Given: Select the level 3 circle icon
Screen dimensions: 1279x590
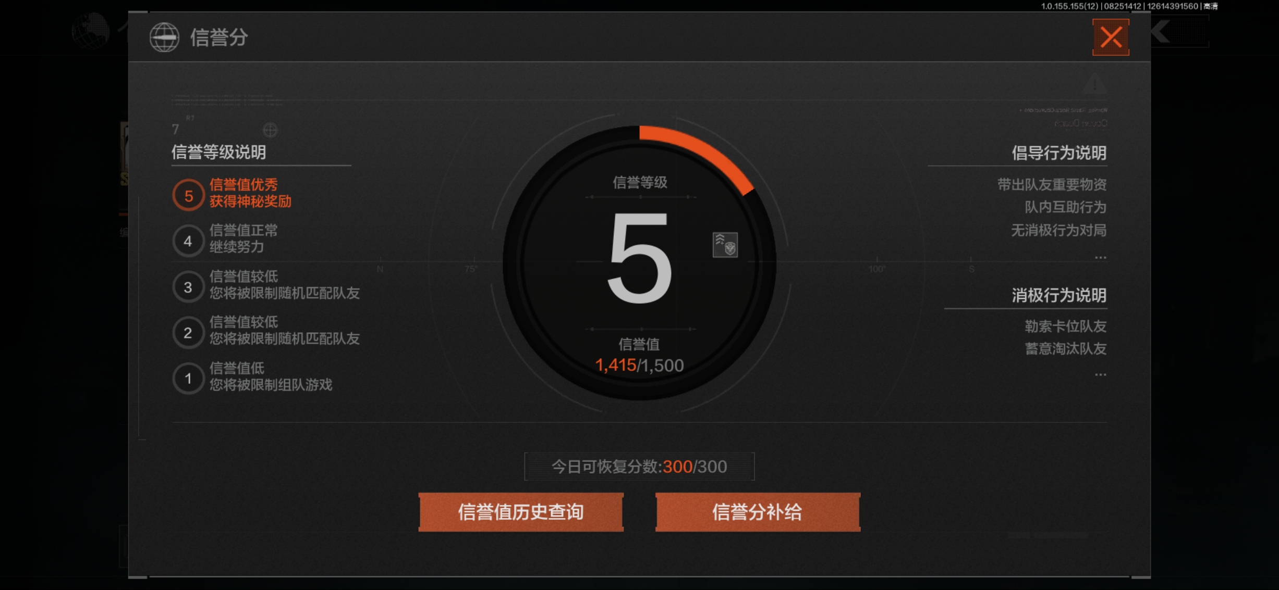Looking at the screenshot, I should 188,287.
